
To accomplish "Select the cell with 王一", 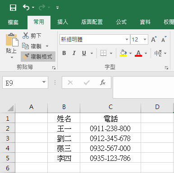I will 64,128.
